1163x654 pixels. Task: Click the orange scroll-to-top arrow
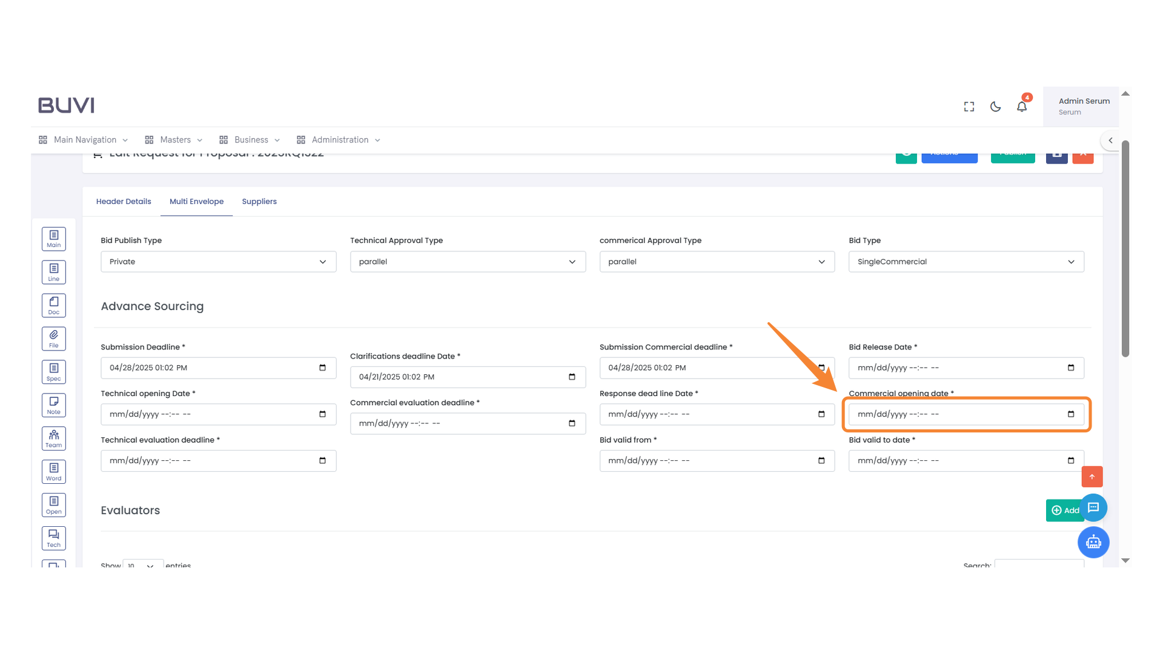coord(1092,477)
